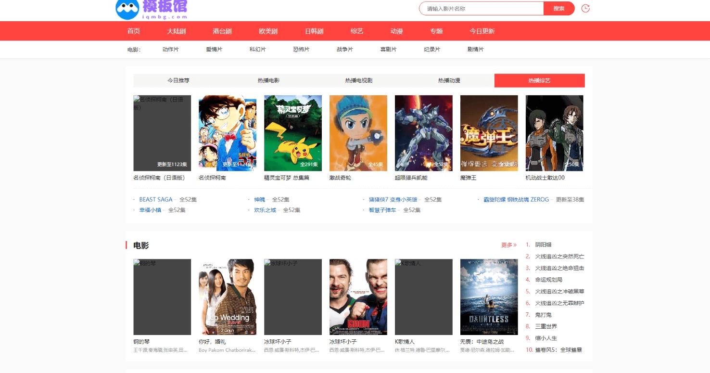Select the 恐怖片 movie category
Image resolution: width=710 pixels, height=373 pixels.
tap(301, 50)
